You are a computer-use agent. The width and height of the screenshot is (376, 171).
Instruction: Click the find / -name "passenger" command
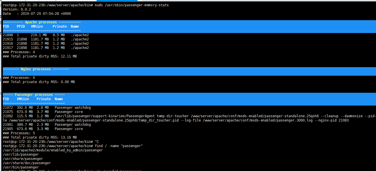click(x=119, y=146)
